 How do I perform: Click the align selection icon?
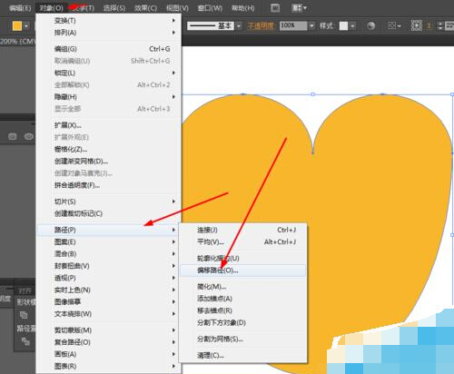pyautogui.click(x=394, y=26)
